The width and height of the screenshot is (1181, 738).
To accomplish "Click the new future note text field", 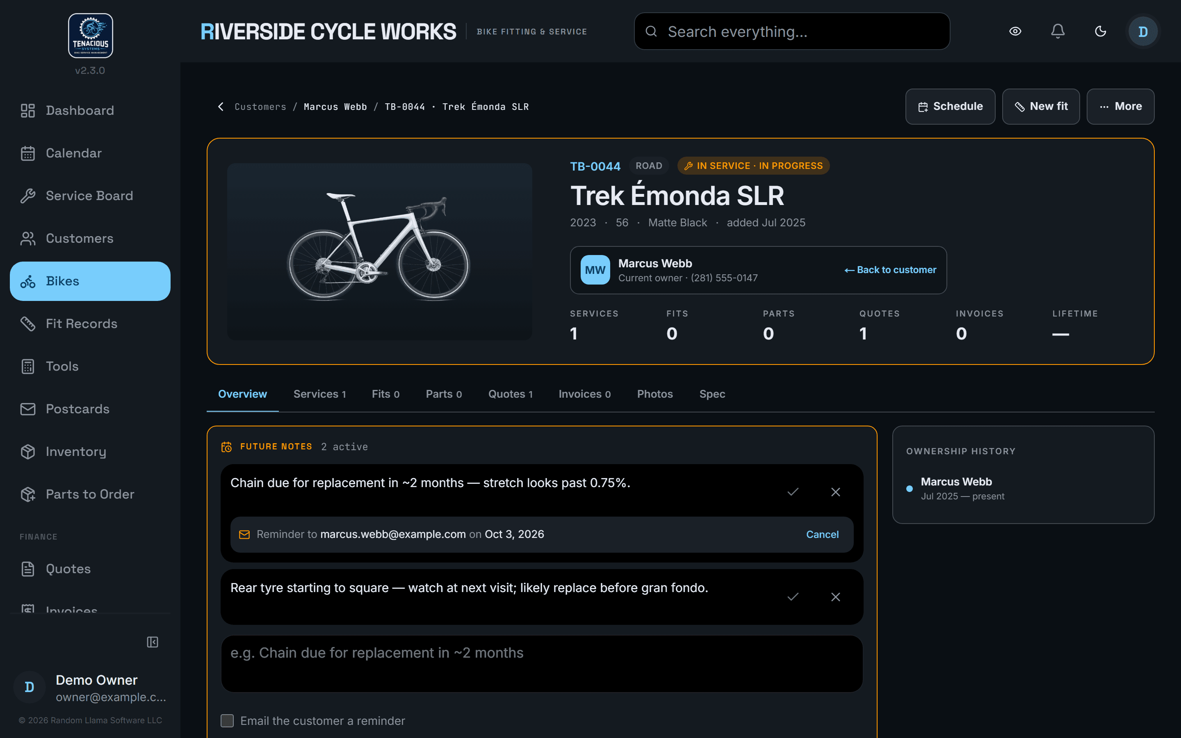I will tap(542, 664).
